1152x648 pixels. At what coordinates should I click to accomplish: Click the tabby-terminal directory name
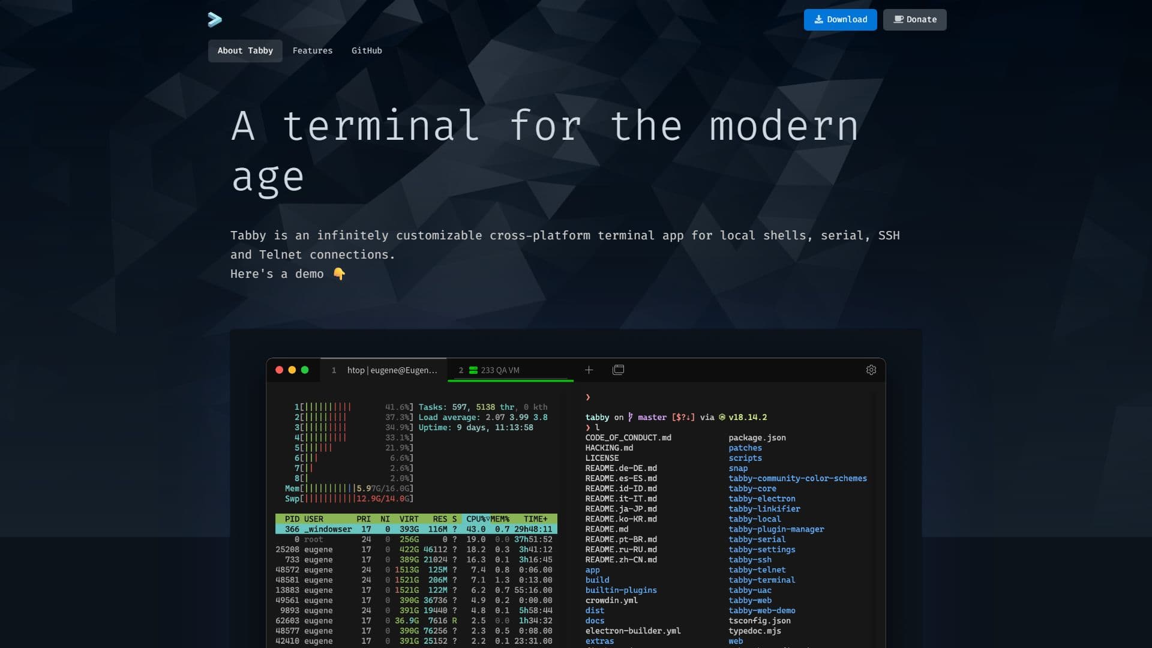tap(762, 580)
